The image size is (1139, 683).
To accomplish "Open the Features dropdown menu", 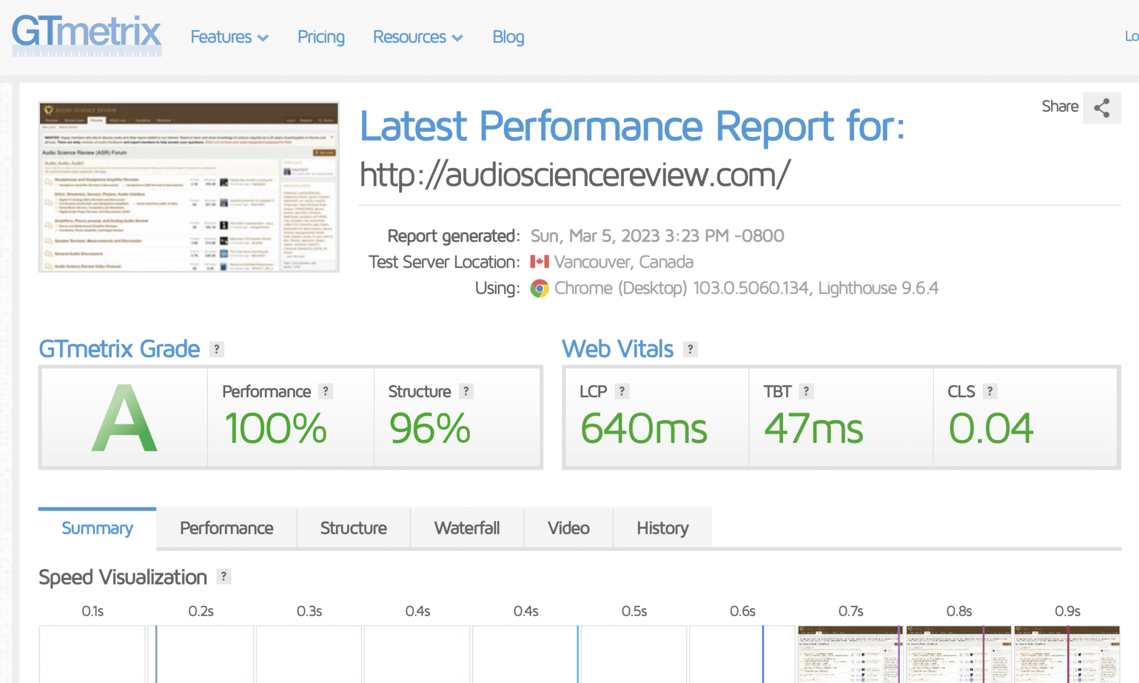I will click(230, 37).
